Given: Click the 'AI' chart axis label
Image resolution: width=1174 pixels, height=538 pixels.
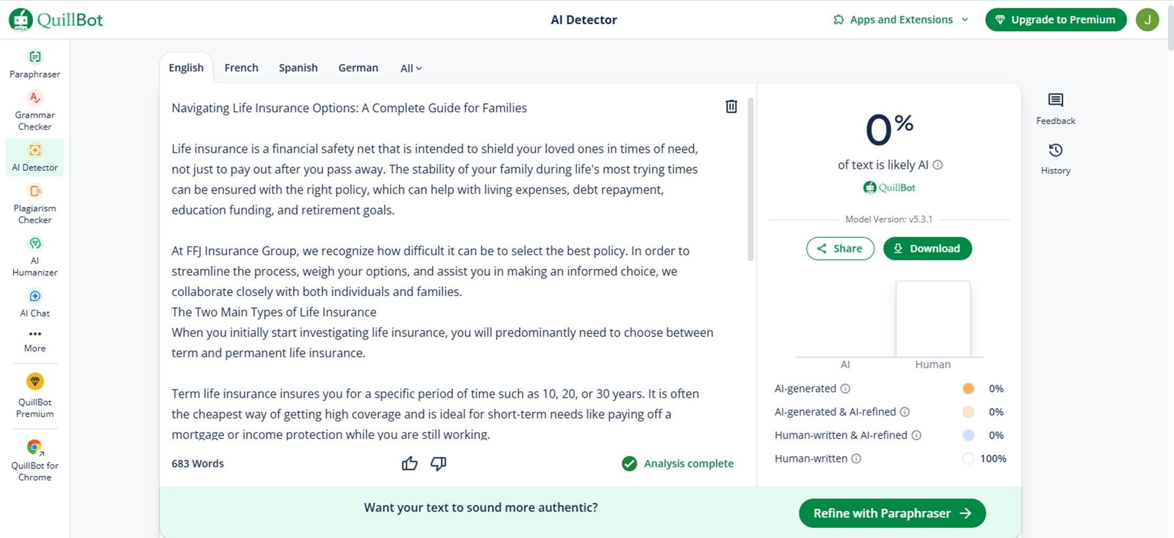Looking at the screenshot, I should pyautogui.click(x=845, y=365).
